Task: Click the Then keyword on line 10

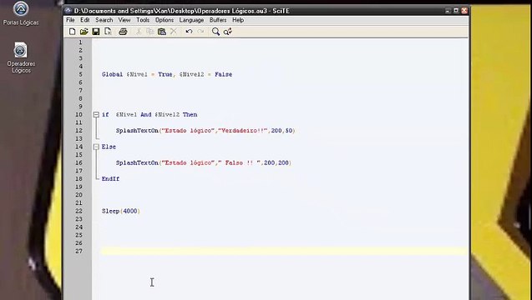Action: click(190, 115)
